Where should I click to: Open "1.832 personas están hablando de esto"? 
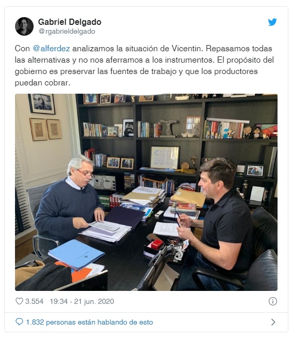[89, 322]
